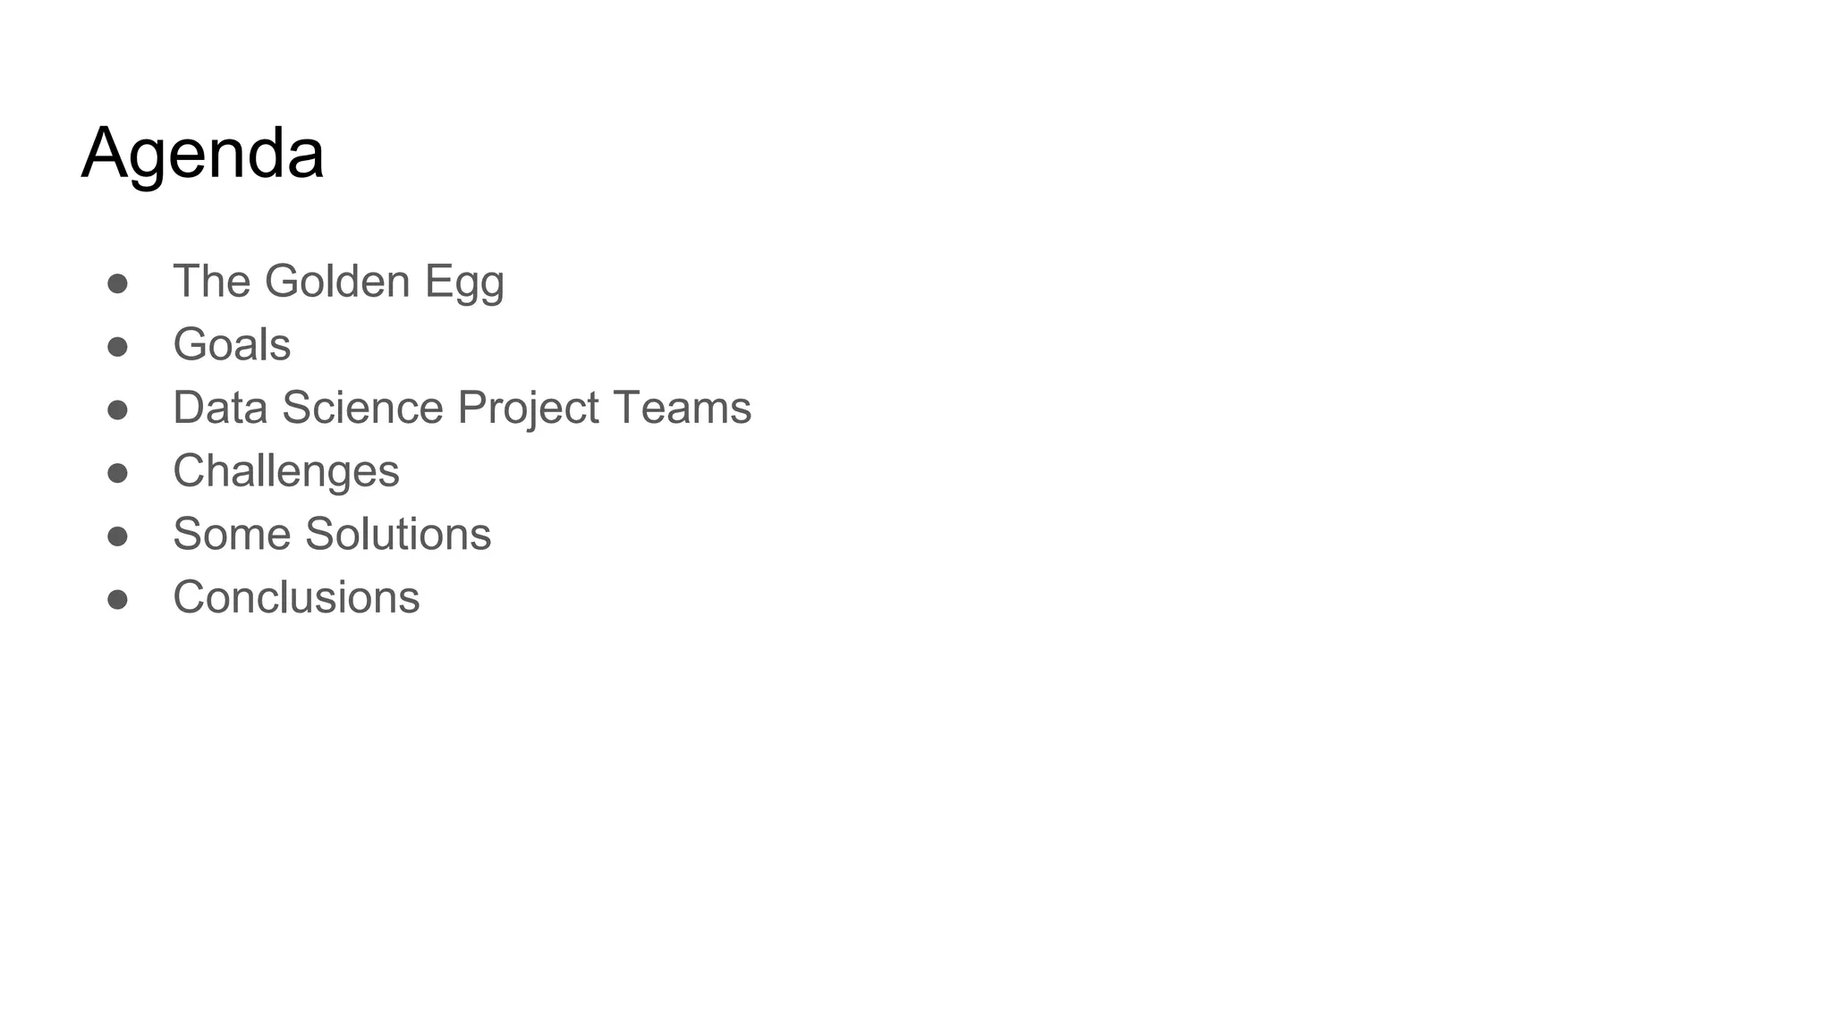
Task: Select the 'Conclusions' agenda item
Action: tap(296, 597)
